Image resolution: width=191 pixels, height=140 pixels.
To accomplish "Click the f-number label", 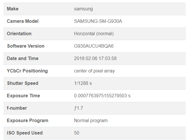I will (x=17, y=108).
